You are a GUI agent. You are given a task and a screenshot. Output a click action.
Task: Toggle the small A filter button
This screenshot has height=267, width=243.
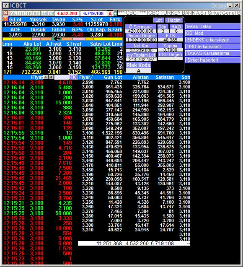45,77
